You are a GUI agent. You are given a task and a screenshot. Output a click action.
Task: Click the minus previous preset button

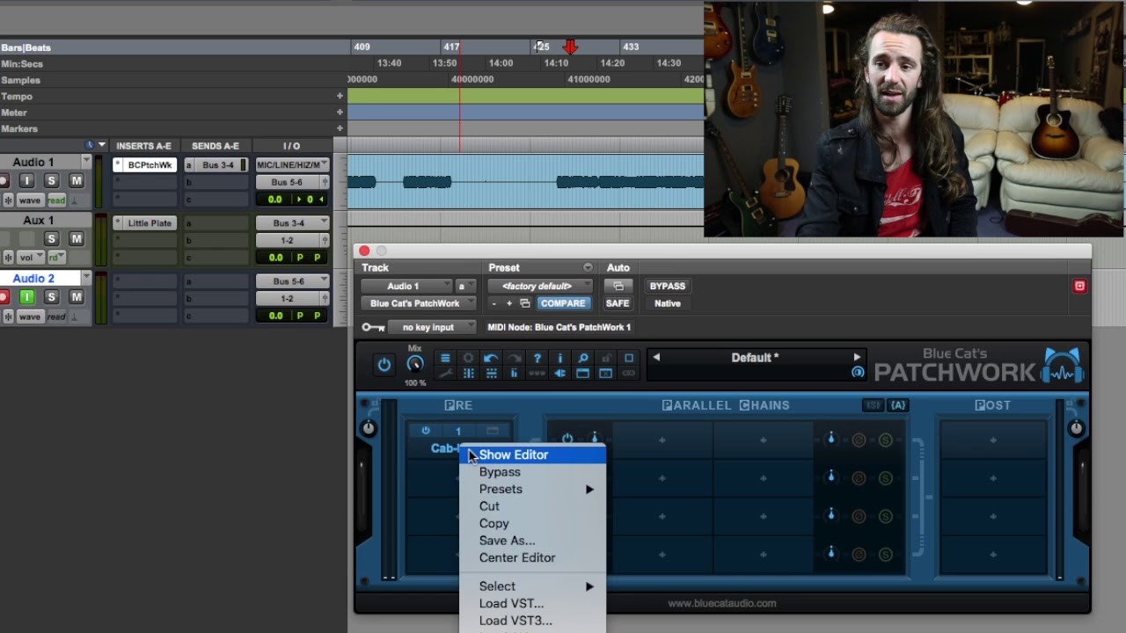pyautogui.click(x=494, y=303)
